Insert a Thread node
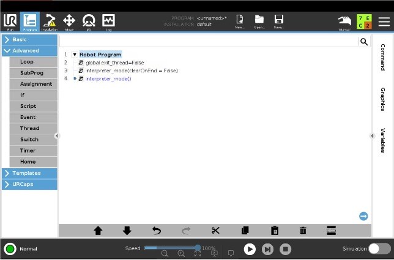 (x=29, y=128)
